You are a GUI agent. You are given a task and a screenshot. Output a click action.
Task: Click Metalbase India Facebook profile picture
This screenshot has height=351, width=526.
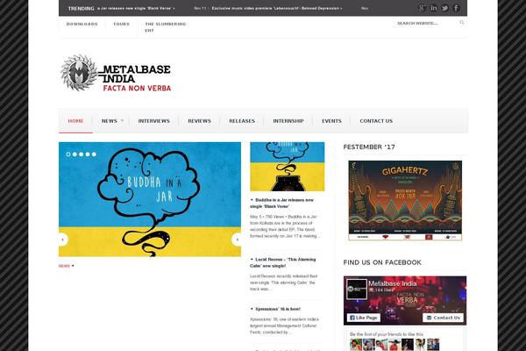357,290
